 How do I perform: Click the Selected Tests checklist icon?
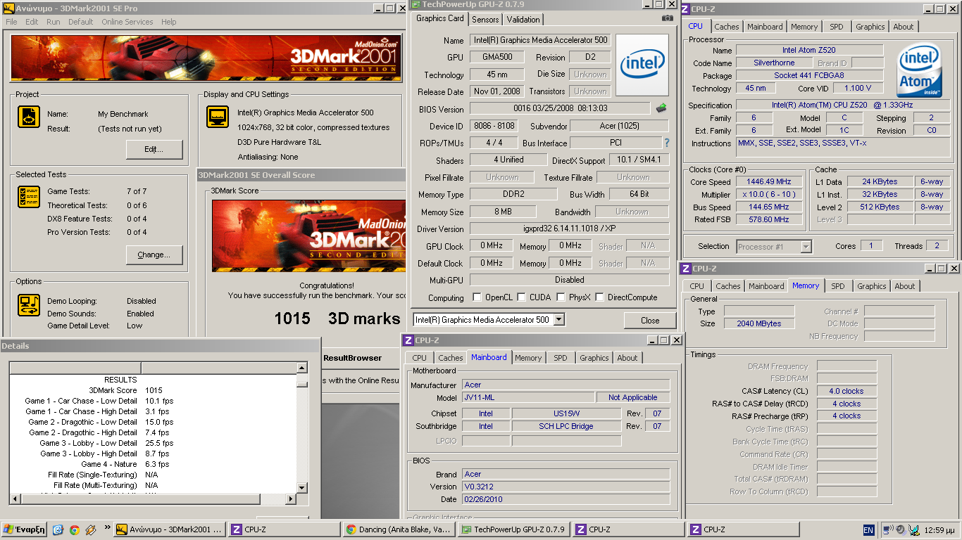point(29,197)
